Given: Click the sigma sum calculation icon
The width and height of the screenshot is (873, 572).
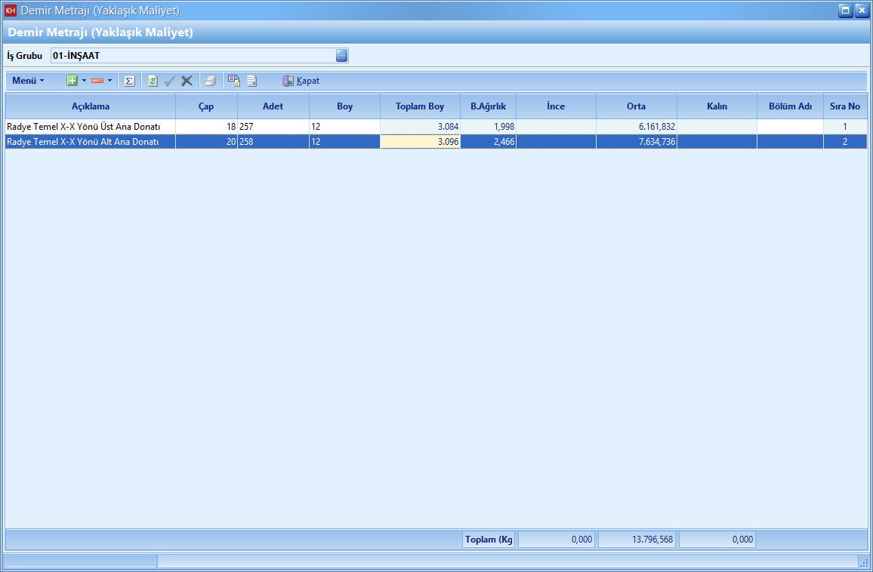Looking at the screenshot, I should point(129,81).
